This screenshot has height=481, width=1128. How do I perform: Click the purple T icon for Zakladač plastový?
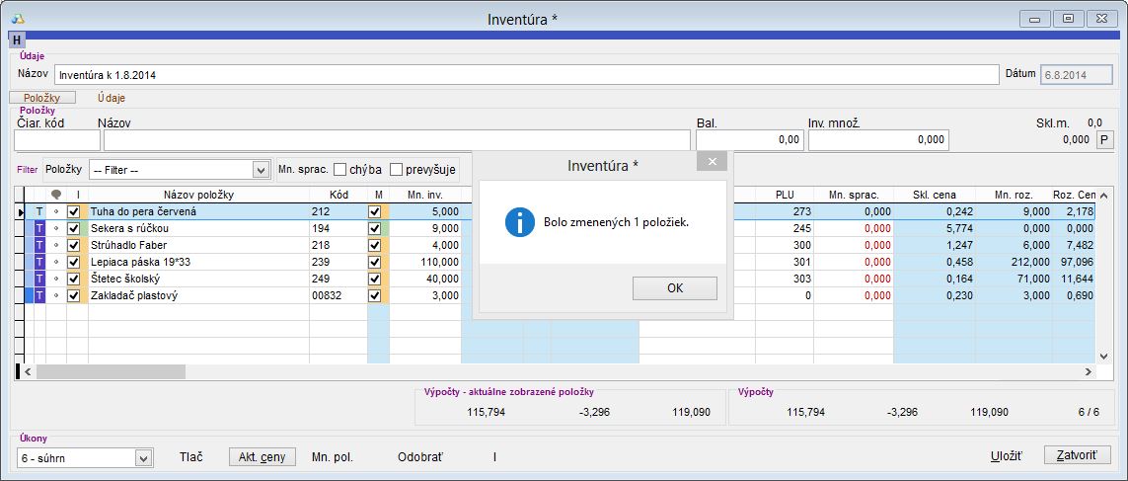coord(39,295)
